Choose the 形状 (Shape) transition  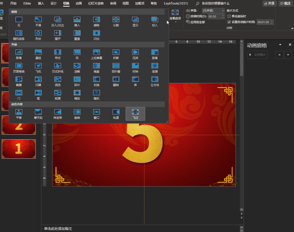point(38,35)
